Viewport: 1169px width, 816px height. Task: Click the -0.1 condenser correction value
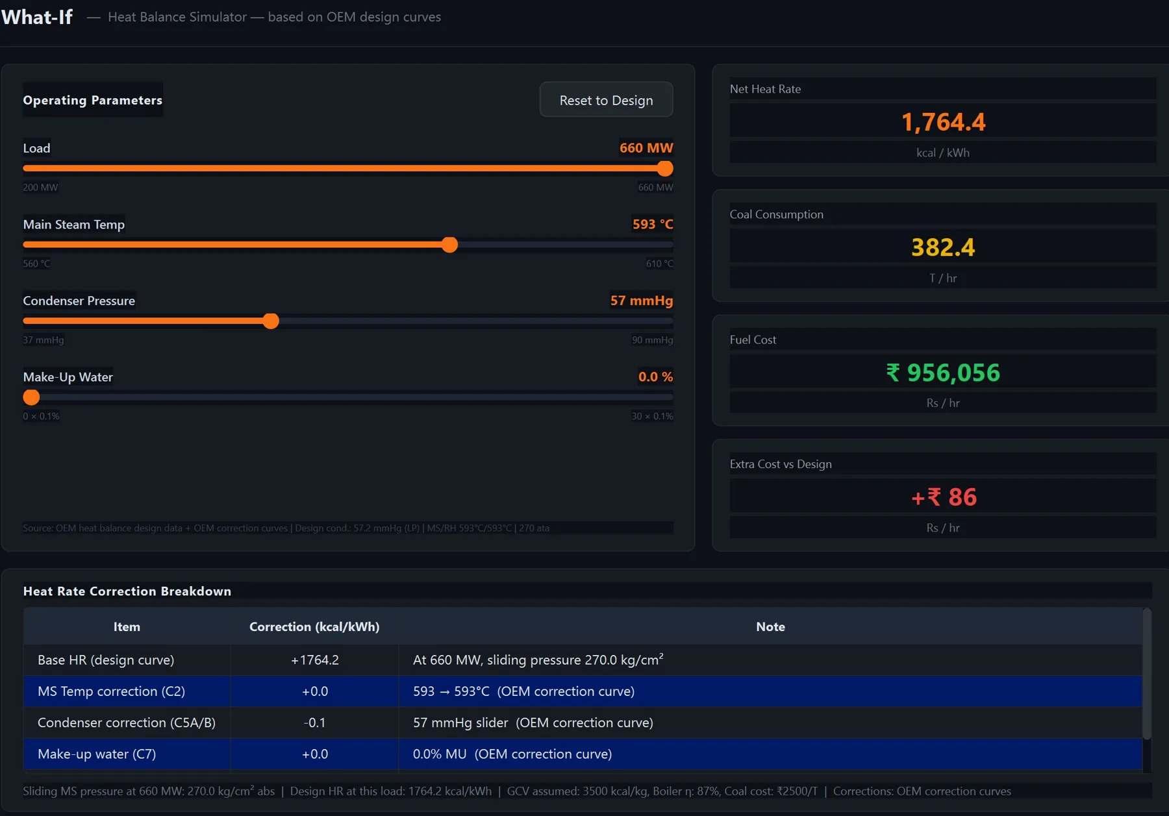[314, 723]
